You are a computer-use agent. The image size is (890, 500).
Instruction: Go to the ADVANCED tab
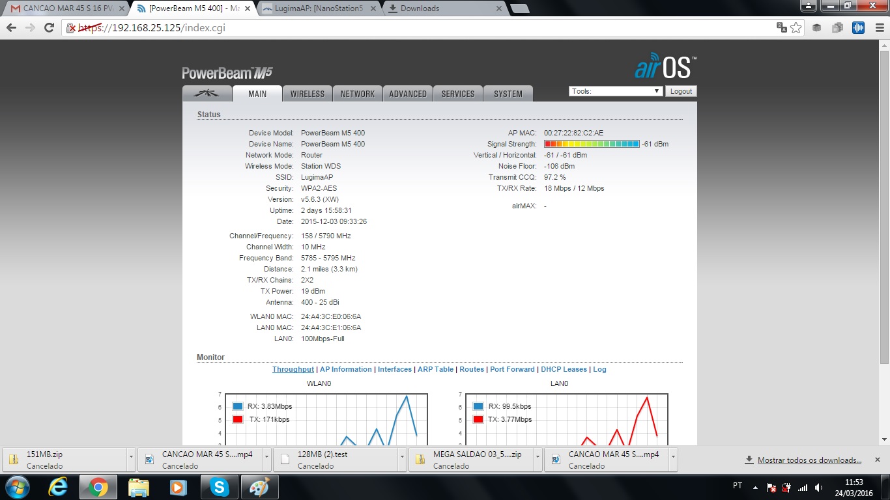pyautogui.click(x=408, y=94)
